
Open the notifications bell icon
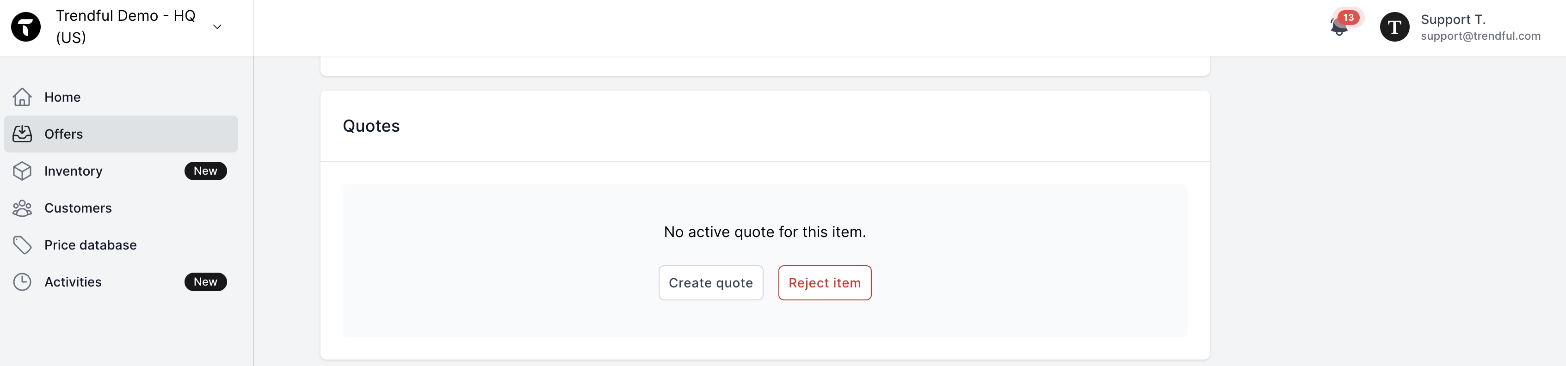[1338, 27]
